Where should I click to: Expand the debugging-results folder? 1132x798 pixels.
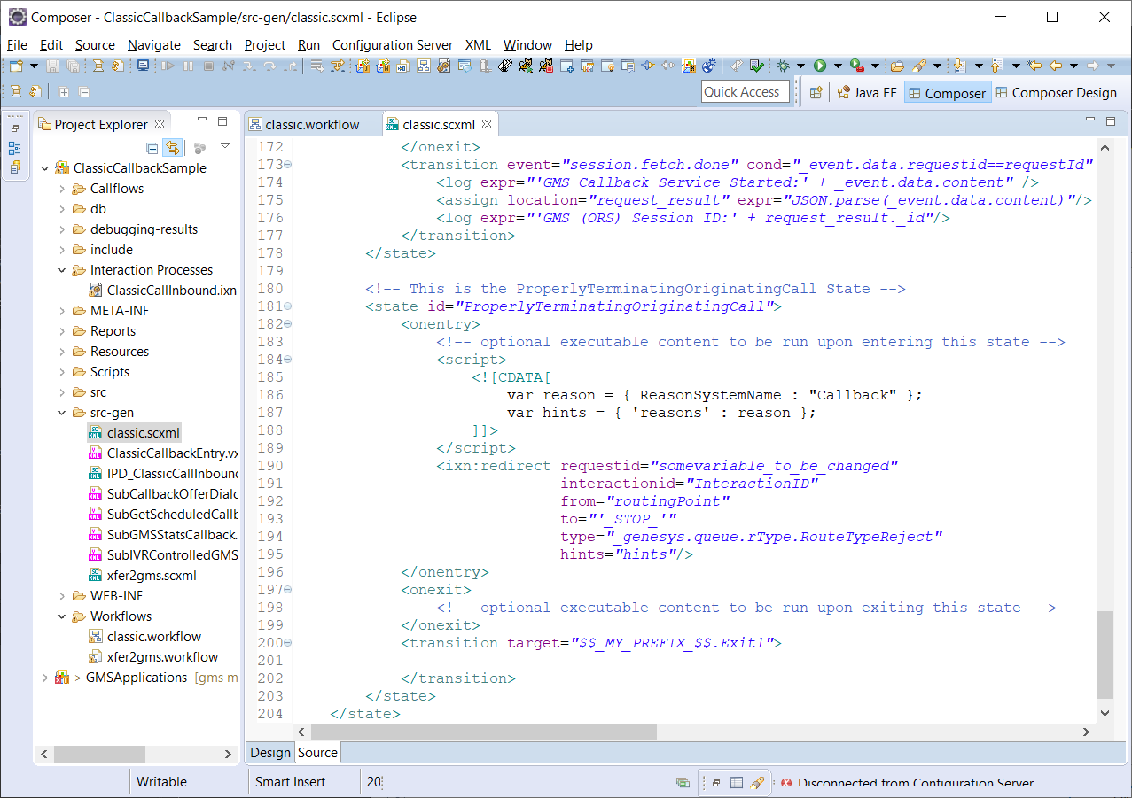tap(62, 229)
